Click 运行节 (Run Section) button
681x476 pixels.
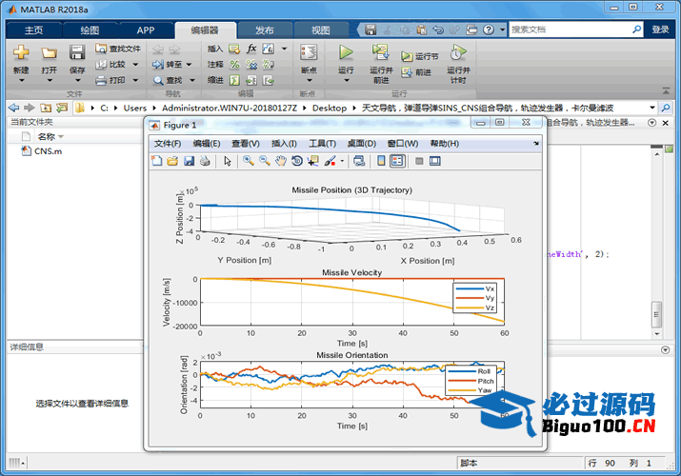click(419, 56)
